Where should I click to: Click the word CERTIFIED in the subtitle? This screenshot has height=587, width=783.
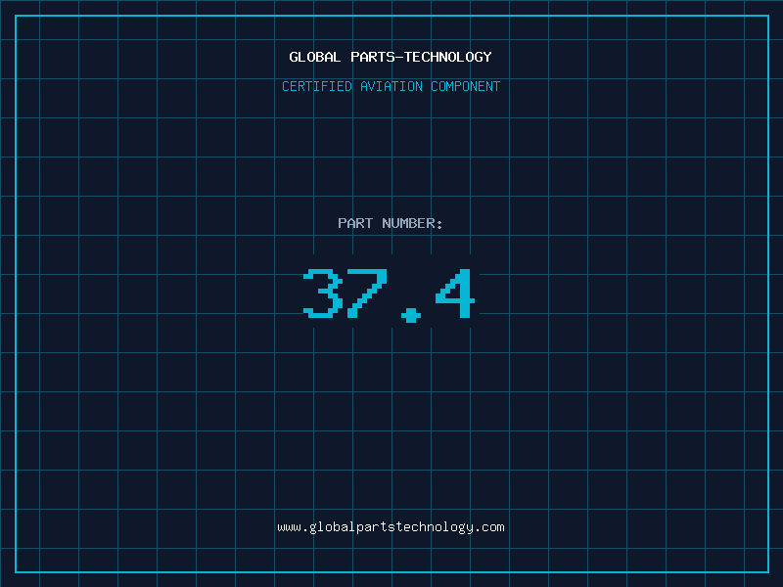click(317, 86)
